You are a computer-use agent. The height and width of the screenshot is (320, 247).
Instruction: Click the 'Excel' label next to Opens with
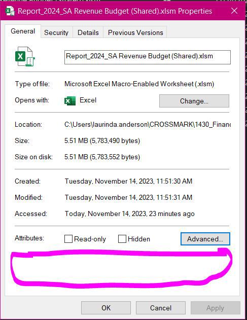[88, 100]
